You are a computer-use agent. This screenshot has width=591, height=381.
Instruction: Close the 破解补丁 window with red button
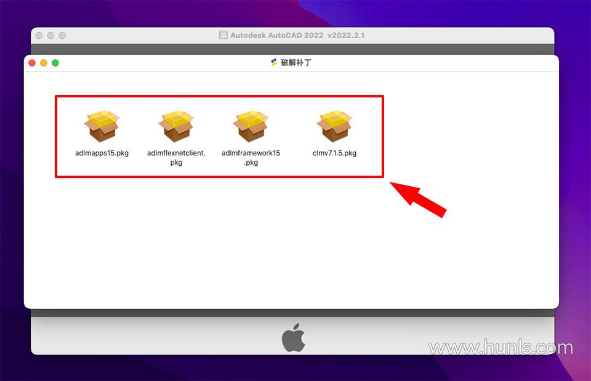click(x=32, y=63)
